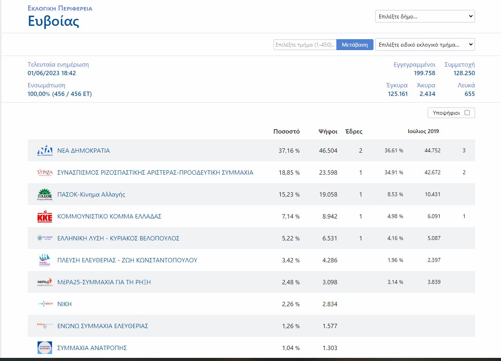Click the ΜέΡΑ25 2019 votes 3.839

click(434, 282)
